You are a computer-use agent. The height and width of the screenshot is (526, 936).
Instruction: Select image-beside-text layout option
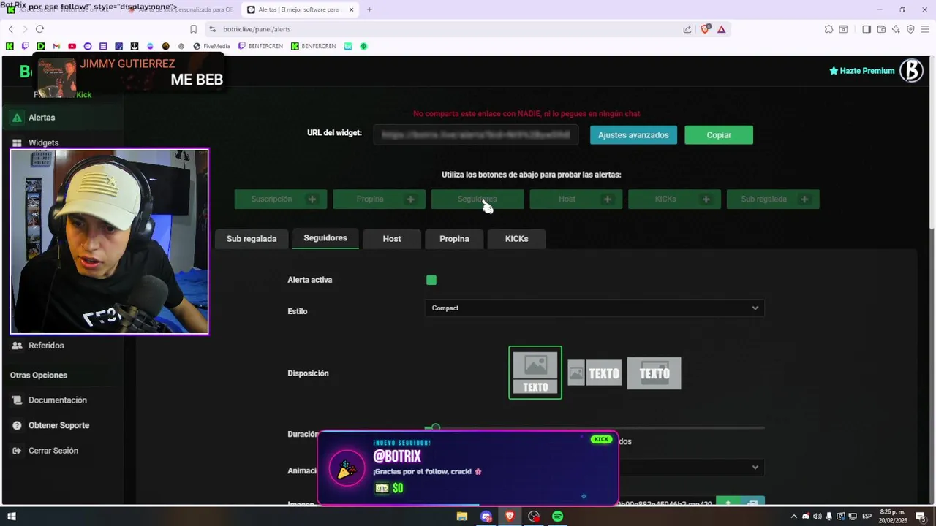595,373
